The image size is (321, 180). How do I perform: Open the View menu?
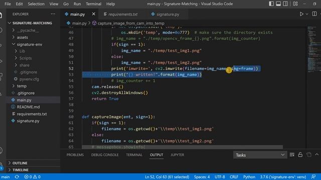[54, 4]
